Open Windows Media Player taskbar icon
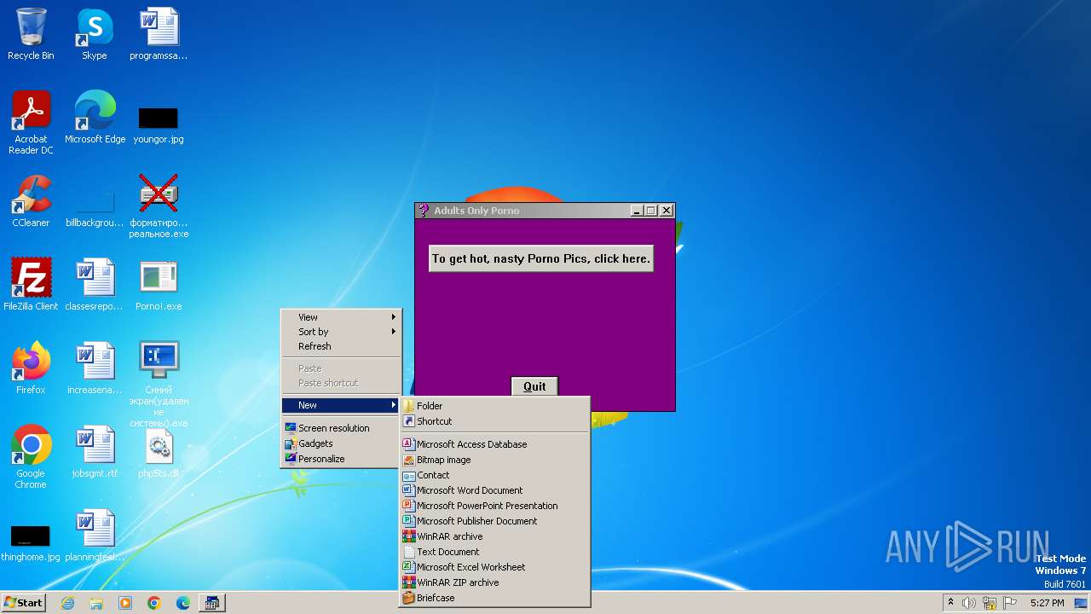1091x614 pixels. pyautogui.click(x=125, y=603)
